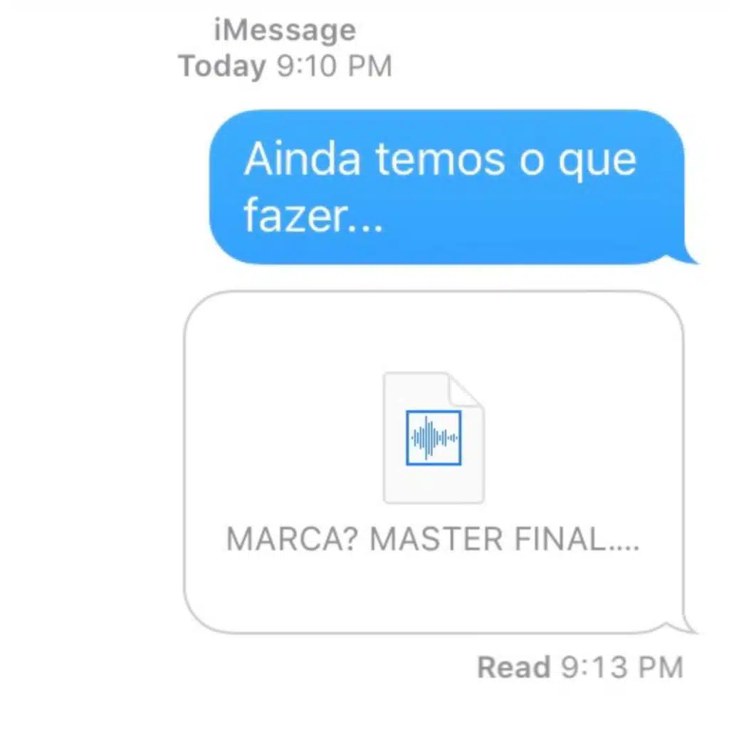Click the '9:10 PM' send time
729x729 pixels.
[x=335, y=66]
